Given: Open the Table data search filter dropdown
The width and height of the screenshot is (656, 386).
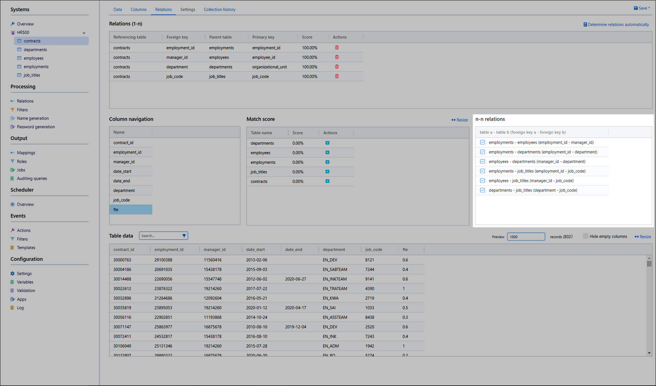Looking at the screenshot, I should [184, 236].
